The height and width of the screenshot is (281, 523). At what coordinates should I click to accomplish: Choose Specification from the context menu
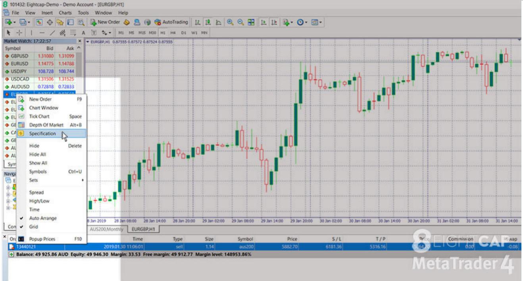(x=42, y=134)
